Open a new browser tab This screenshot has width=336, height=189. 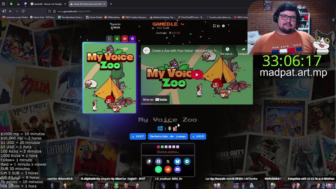click(111, 4)
